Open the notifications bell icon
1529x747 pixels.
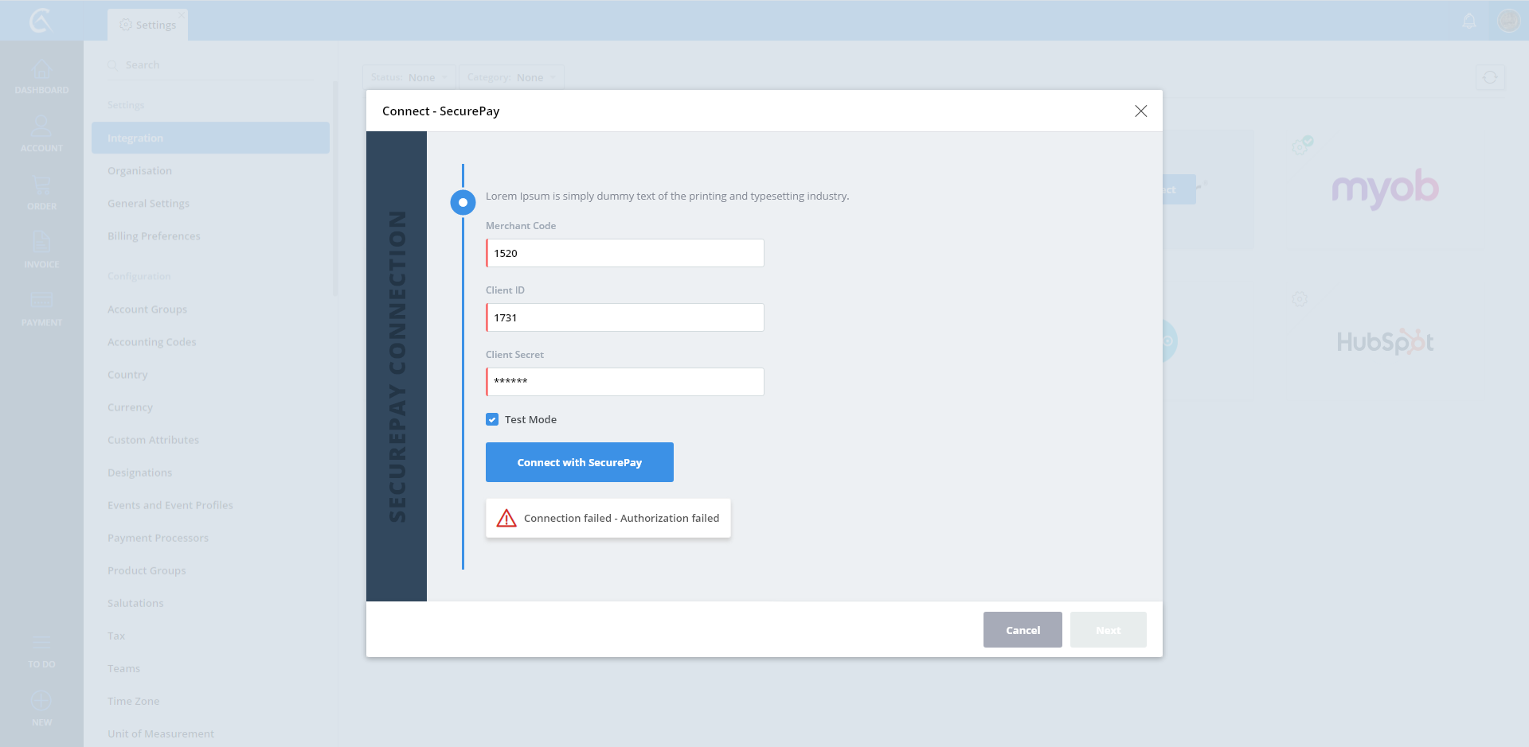point(1469,21)
